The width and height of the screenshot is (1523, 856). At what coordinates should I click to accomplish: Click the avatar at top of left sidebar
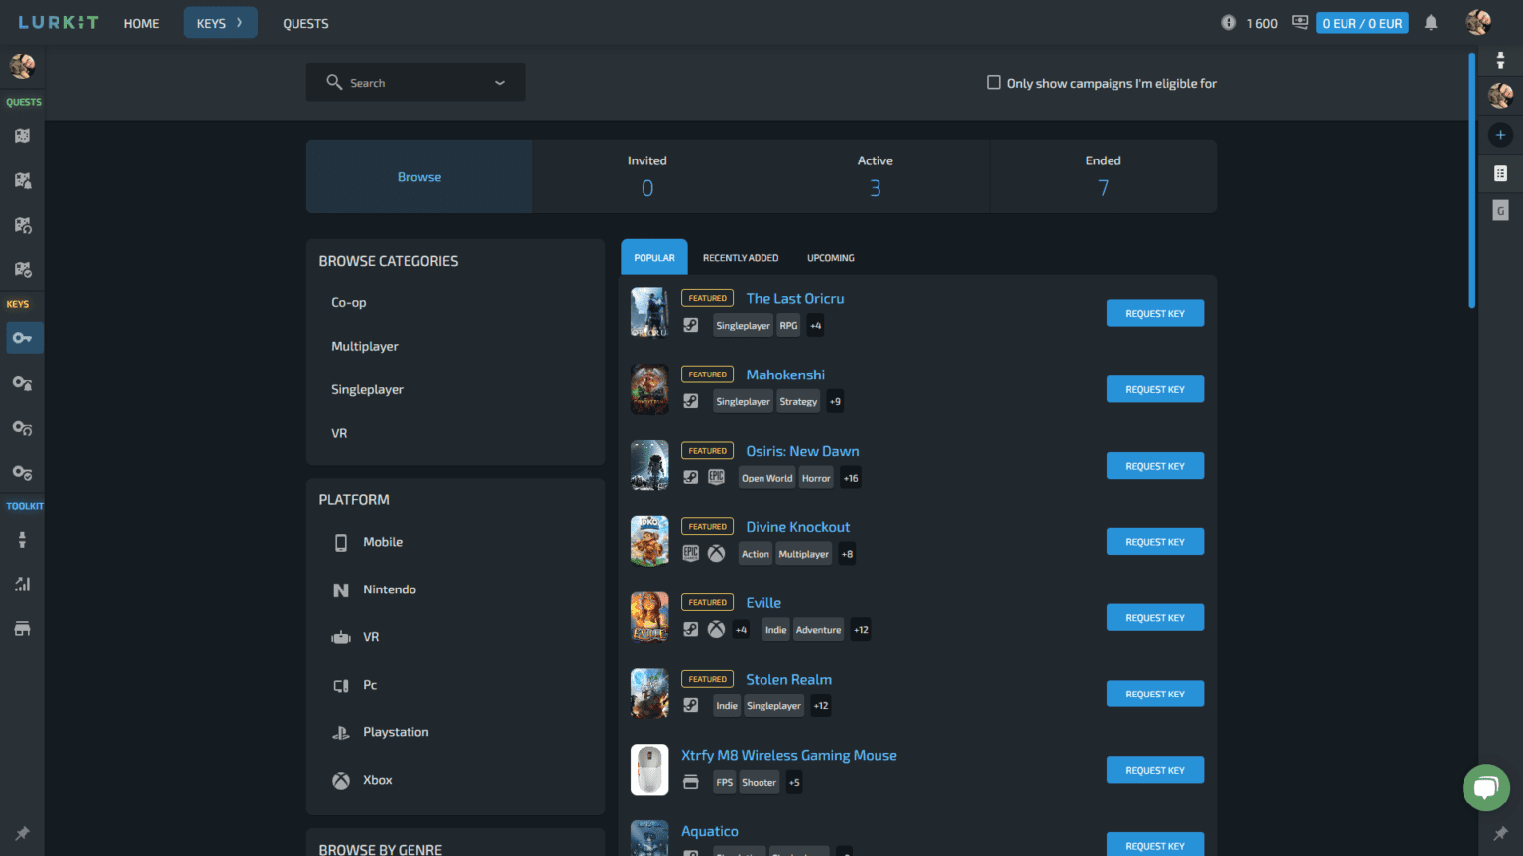coord(22,66)
